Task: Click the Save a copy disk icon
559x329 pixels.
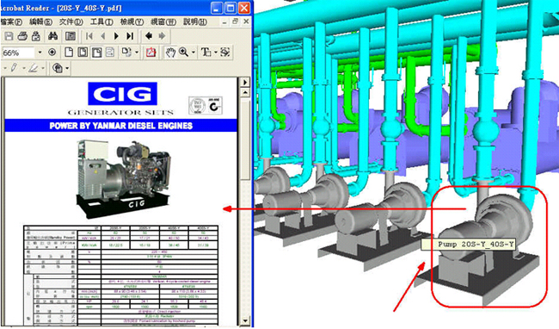Action: [9, 36]
